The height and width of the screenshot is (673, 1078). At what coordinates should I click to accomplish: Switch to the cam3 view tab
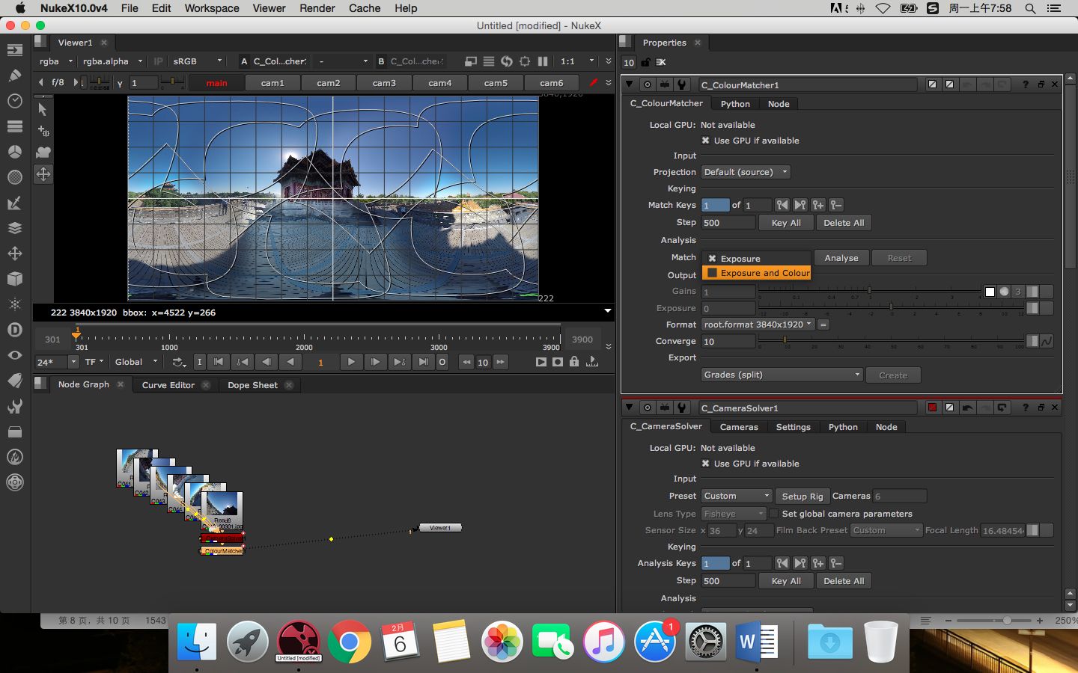384,83
